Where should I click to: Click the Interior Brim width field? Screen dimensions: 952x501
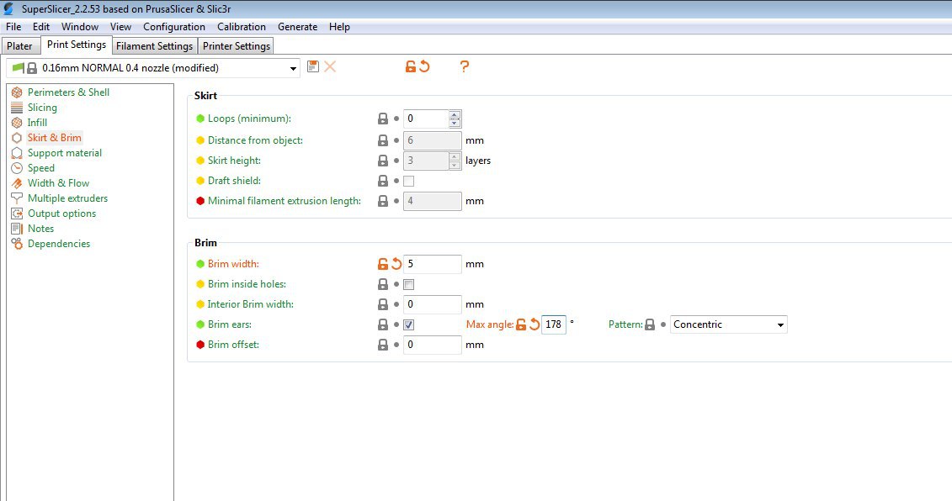pos(433,304)
